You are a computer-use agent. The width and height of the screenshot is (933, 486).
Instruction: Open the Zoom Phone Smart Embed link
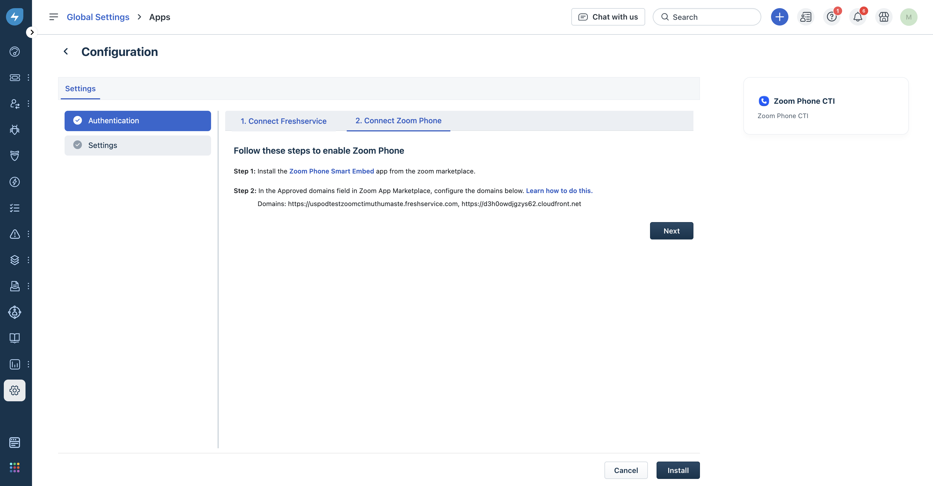[332, 171]
